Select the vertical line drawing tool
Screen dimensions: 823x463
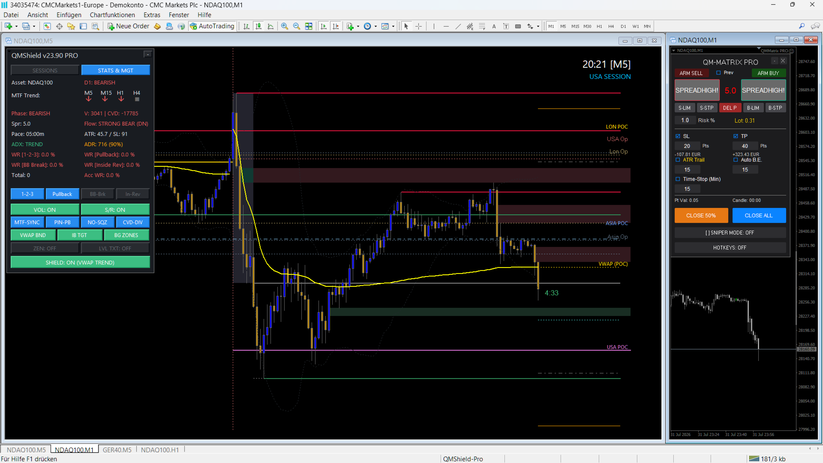pyautogui.click(x=434, y=27)
